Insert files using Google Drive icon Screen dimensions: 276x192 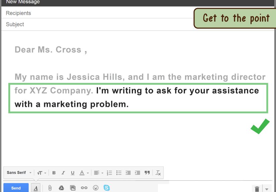(61, 188)
